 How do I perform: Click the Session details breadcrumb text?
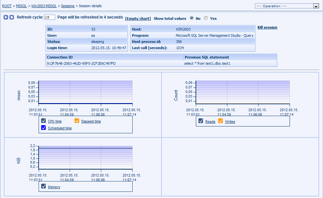pos(90,6)
